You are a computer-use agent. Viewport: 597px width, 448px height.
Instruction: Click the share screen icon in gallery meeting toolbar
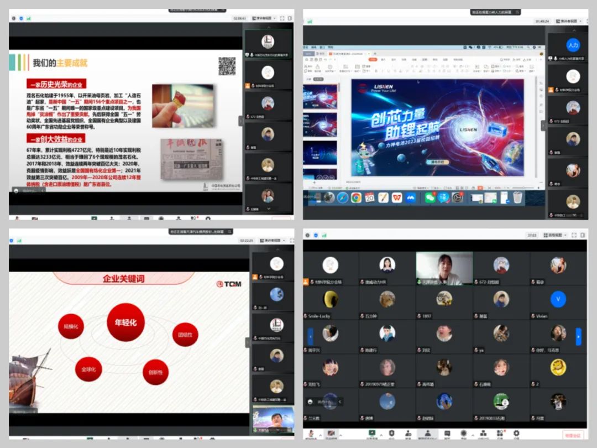coord(372,434)
